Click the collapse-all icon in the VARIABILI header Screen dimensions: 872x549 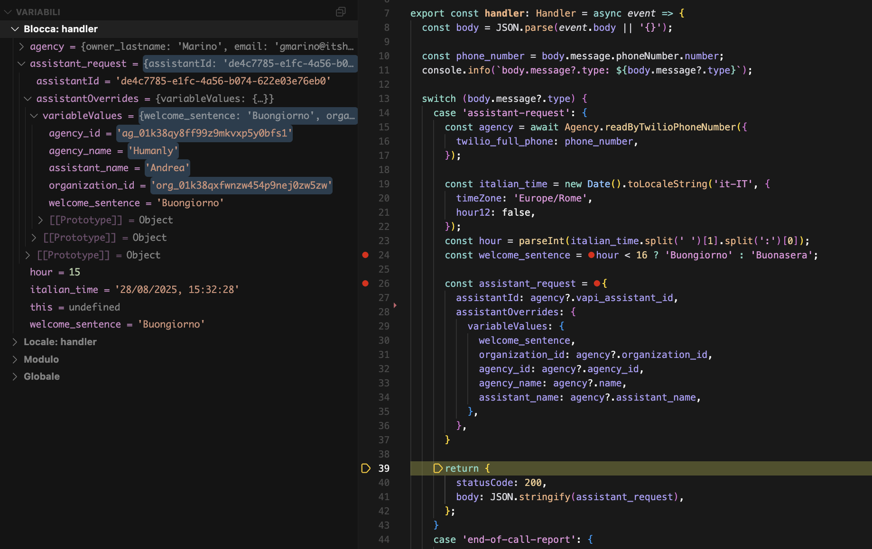pyautogui.click(x=341, y=12)
